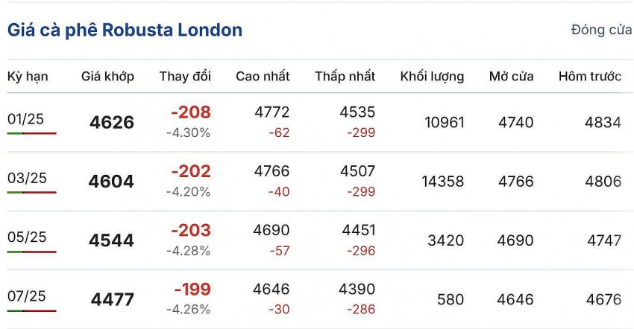The width and height of the screenshot is (634, 329).
Task: Click the Giá khớp column header
Action: pos(107,77)
